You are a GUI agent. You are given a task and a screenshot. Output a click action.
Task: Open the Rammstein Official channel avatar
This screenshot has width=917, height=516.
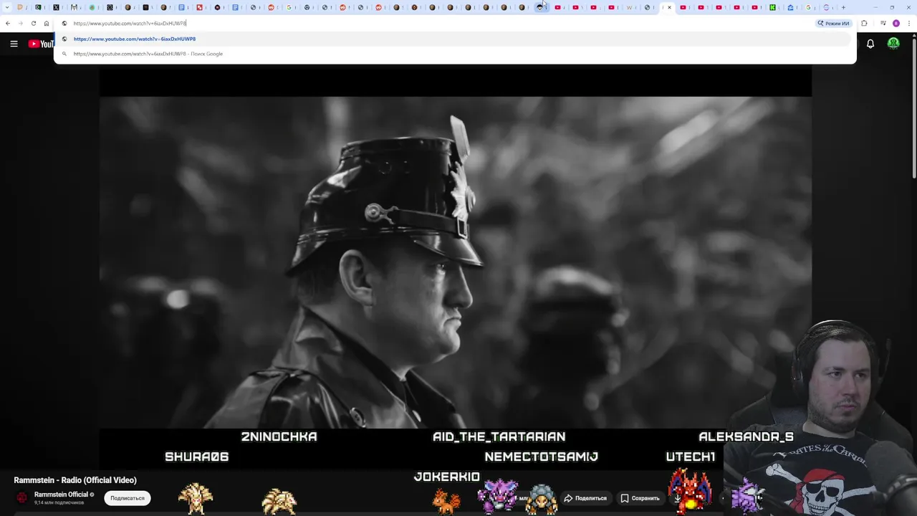pyautogui.click(x=22, y=498)
